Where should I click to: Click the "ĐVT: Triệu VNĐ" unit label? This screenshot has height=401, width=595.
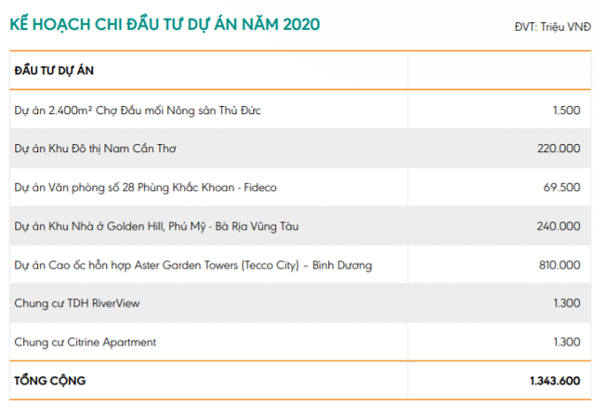[550, 27]
